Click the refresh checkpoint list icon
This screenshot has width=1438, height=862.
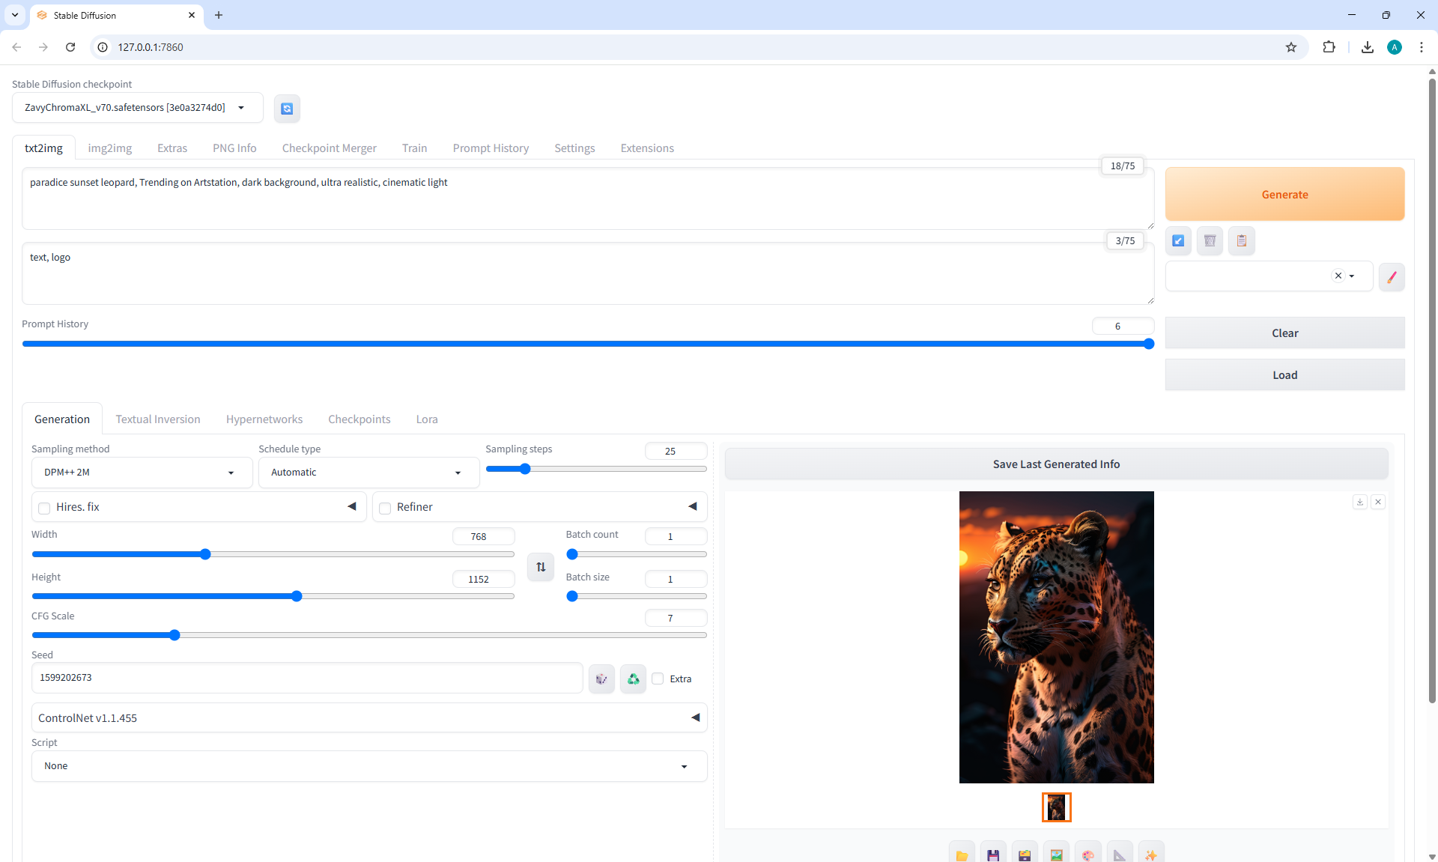coord(287,109)
